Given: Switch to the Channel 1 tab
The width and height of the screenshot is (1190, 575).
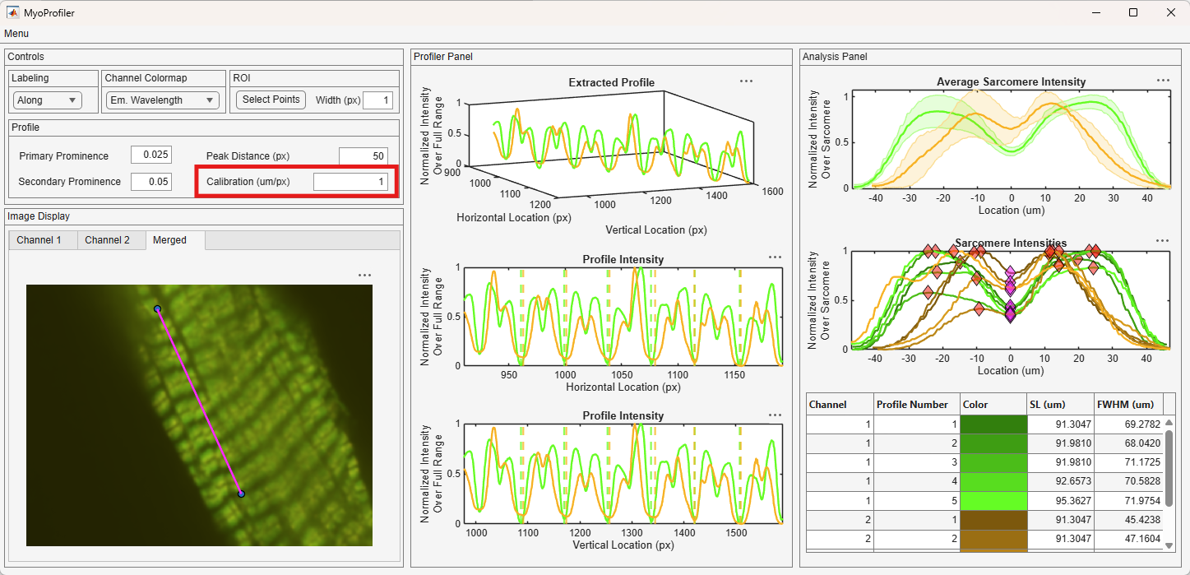Looking at the screenshot, I should click(x=39, y=240).
